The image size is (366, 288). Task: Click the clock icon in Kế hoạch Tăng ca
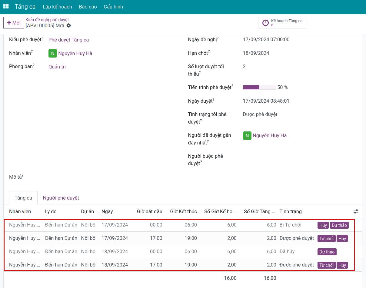[x=265, y=23]
